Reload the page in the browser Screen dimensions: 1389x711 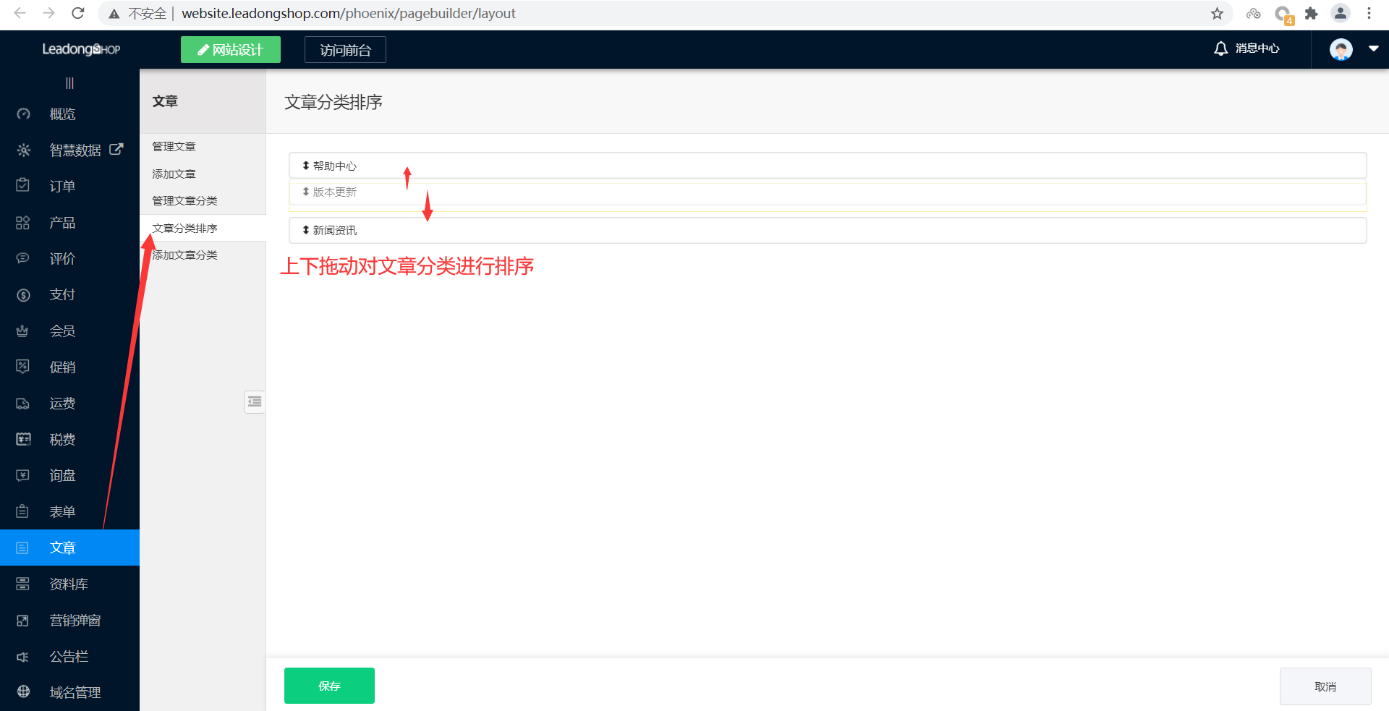click(x=78, y=13)
